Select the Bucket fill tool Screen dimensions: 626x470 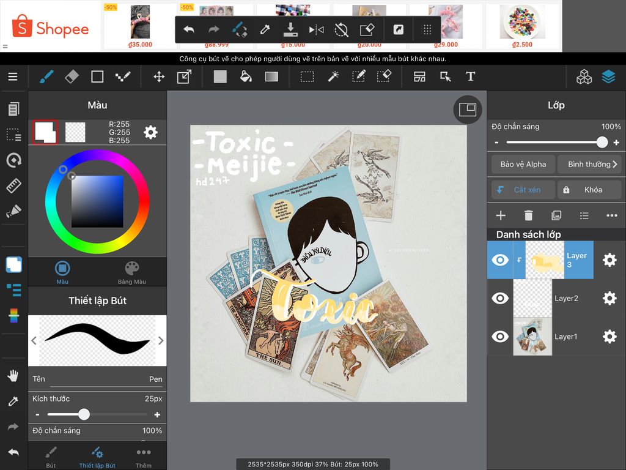tap(246, 76)
